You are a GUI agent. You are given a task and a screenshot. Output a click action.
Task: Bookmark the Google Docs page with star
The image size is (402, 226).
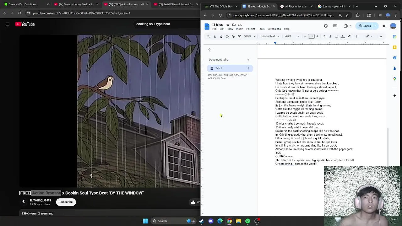[347, 15]
